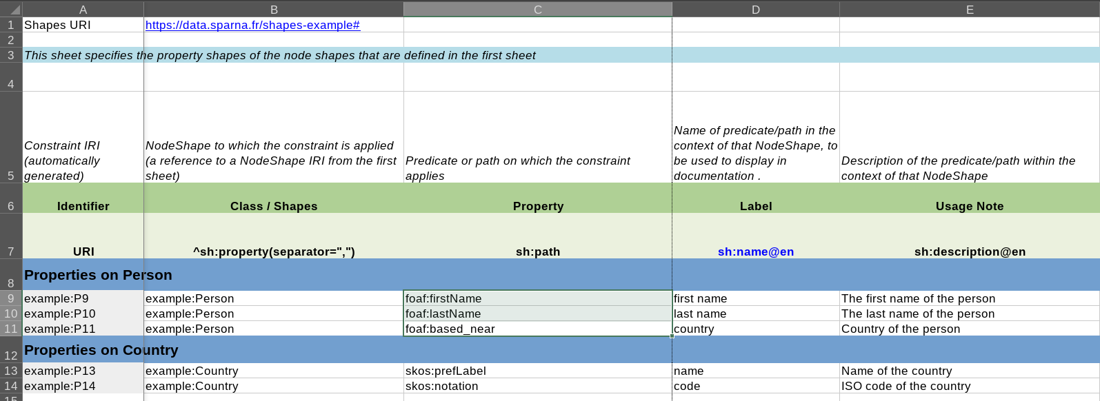Viewport: 1100px width, 401px height.
Task: Click the 'first name' label cell
Action: (x=756, y=298)
